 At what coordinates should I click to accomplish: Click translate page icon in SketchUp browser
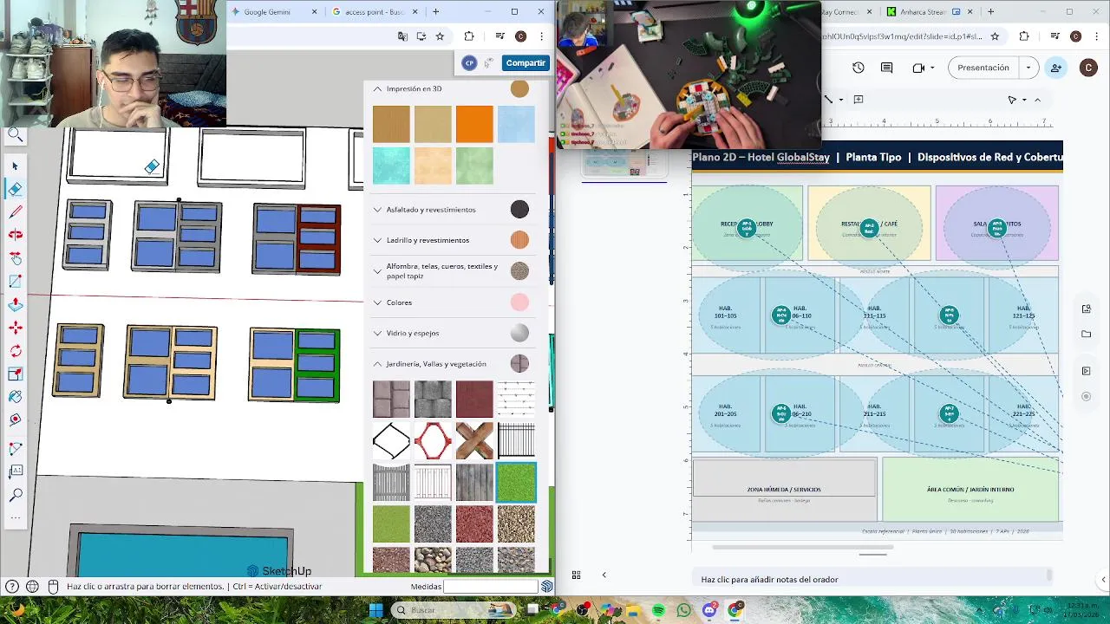point(402,36)
